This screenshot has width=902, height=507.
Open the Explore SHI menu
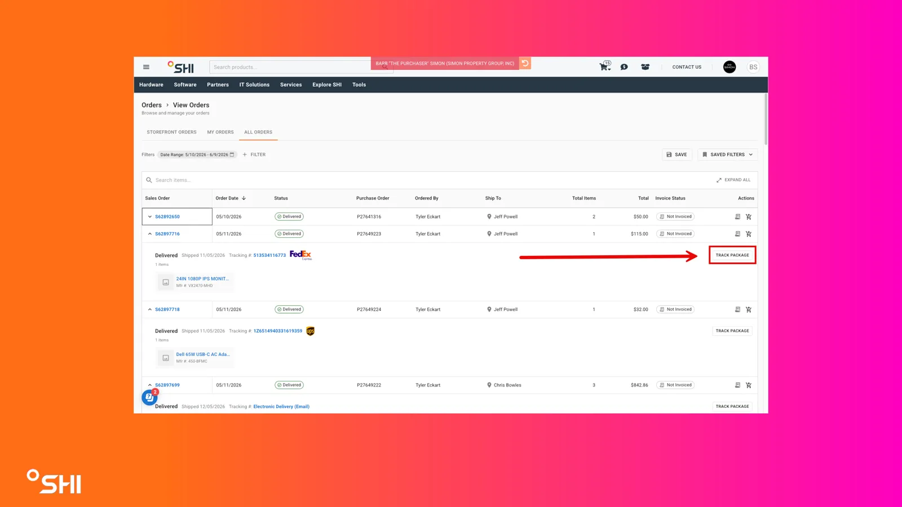click(327, 85)
